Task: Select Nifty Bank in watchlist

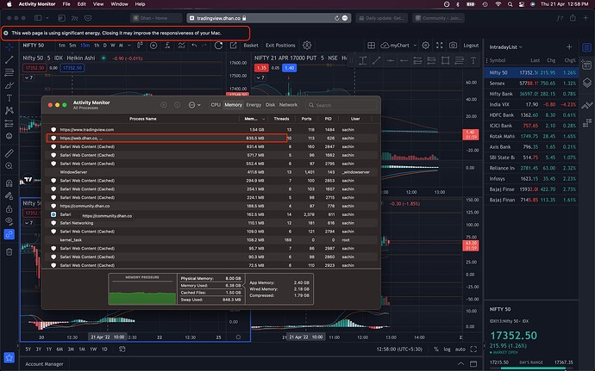Action: (x=531, y=94)
